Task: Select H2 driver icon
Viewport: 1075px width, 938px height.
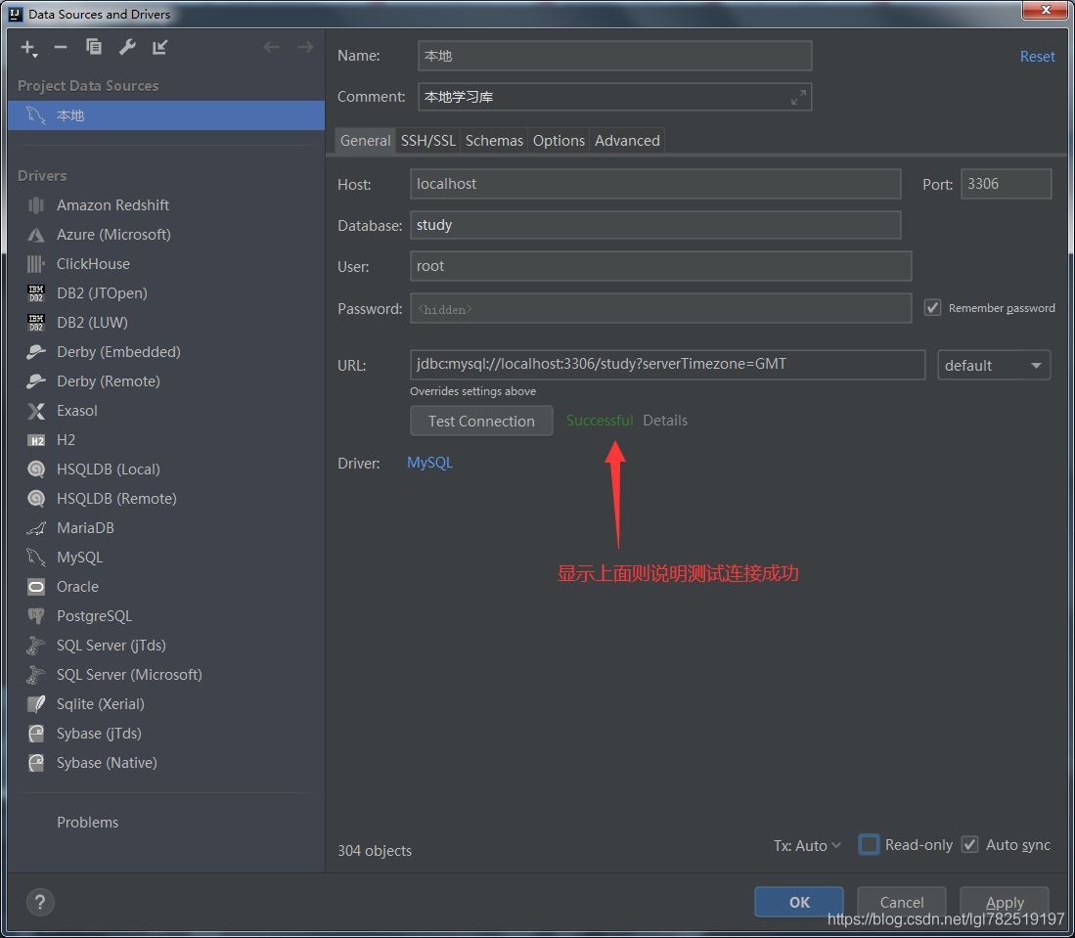Action: [x=35, y=440]
